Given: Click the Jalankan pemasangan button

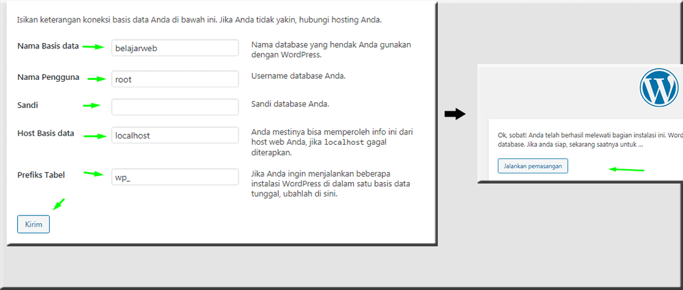Looking at the screenshot, I should (533, 166).
